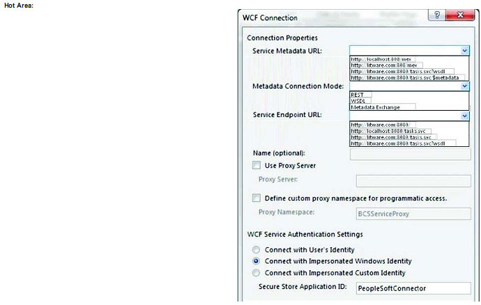
Task: Expand the Service Metadata URL dropdown
Action: (x=465, y=51)
